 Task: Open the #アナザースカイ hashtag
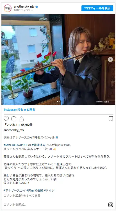[x=15, y=190]
